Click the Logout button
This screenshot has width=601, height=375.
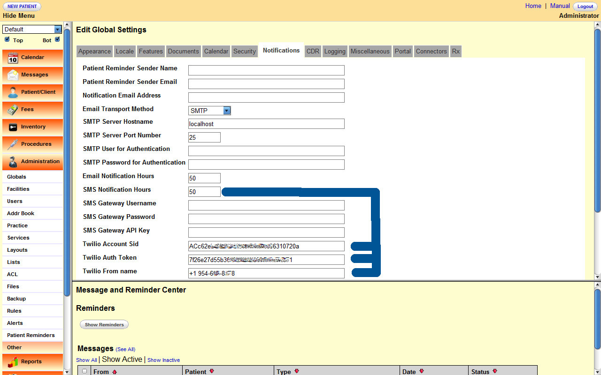pos(585,7)
